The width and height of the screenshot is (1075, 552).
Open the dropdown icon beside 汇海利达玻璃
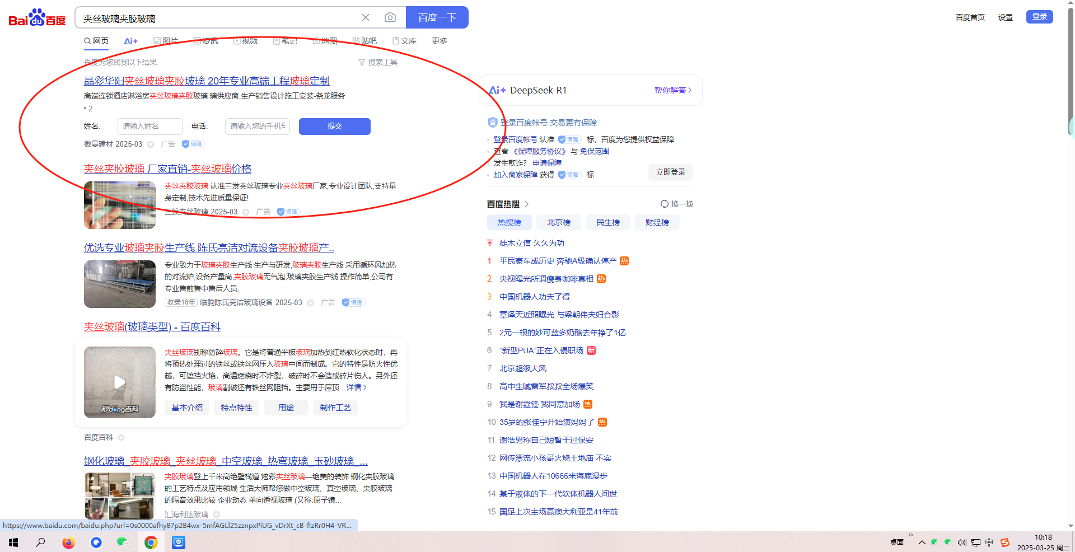[217, 514]
